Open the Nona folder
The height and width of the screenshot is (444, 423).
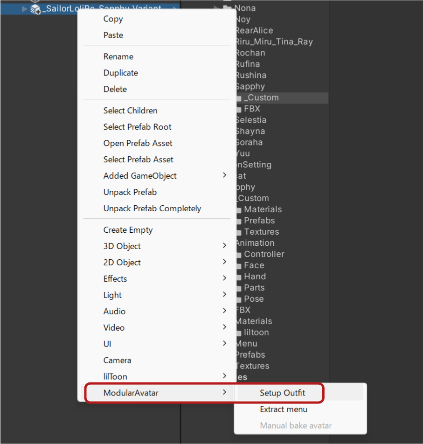click(245, 8)
